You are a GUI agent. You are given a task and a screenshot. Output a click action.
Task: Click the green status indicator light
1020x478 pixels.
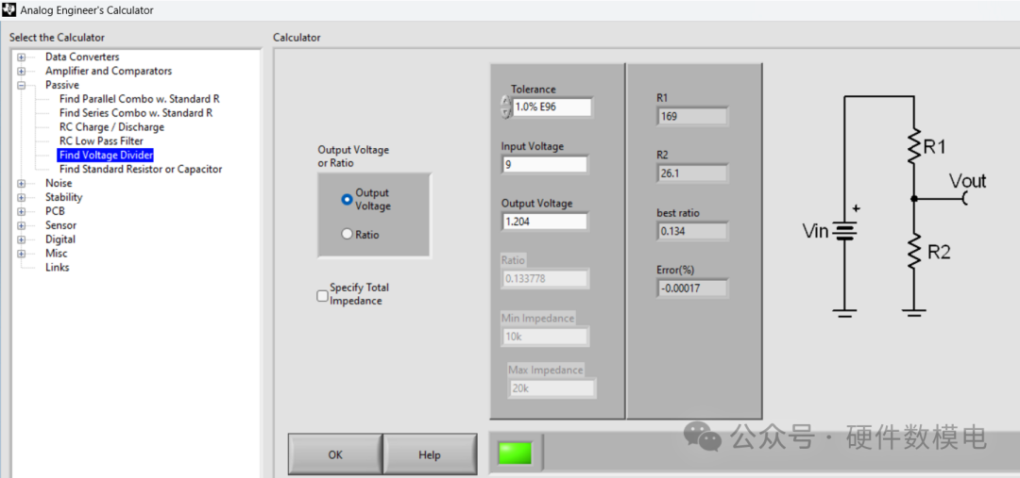pos(515,453)
